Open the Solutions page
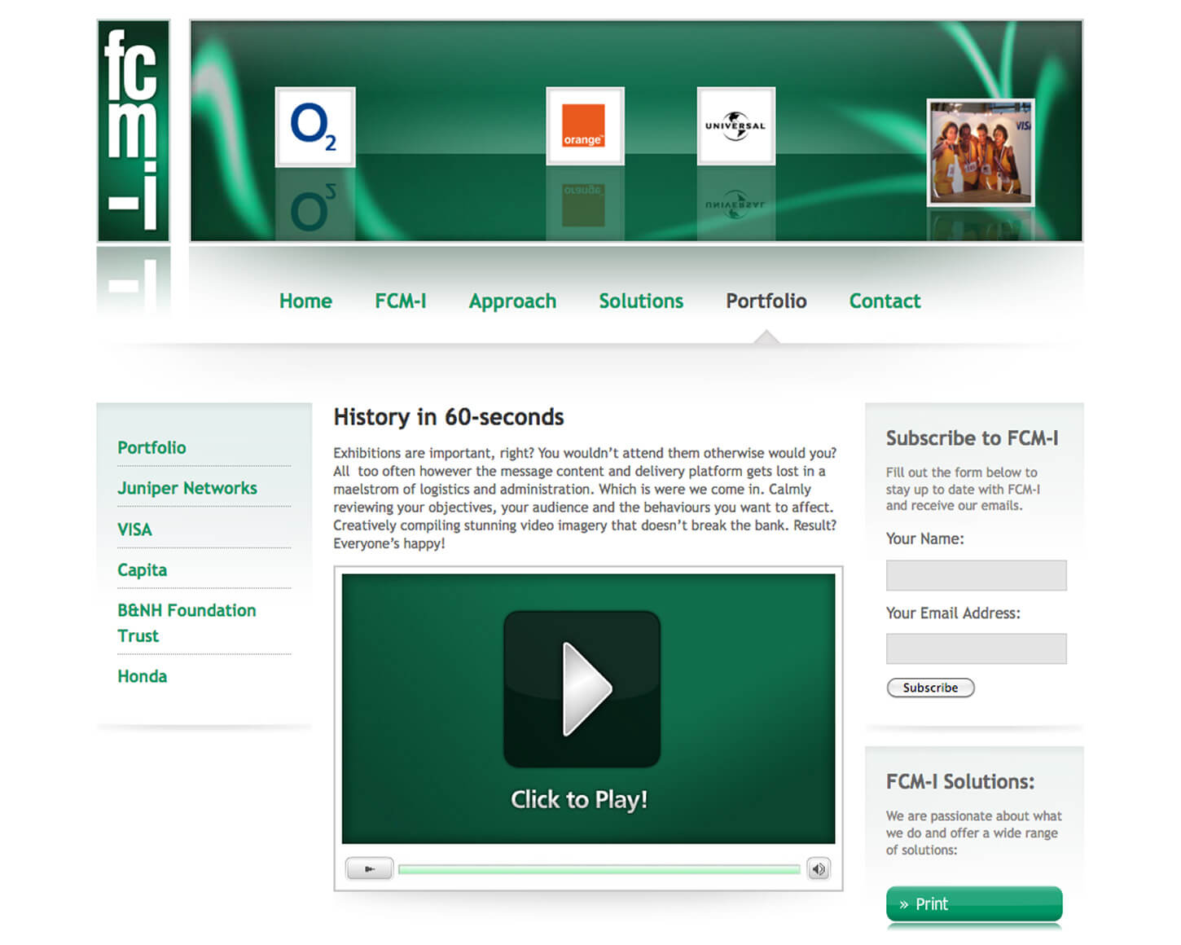Screen dimensions: 1181x945 point(641,301)
